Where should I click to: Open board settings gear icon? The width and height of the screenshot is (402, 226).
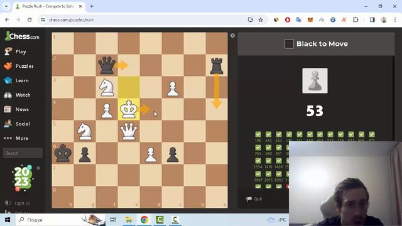232,36
